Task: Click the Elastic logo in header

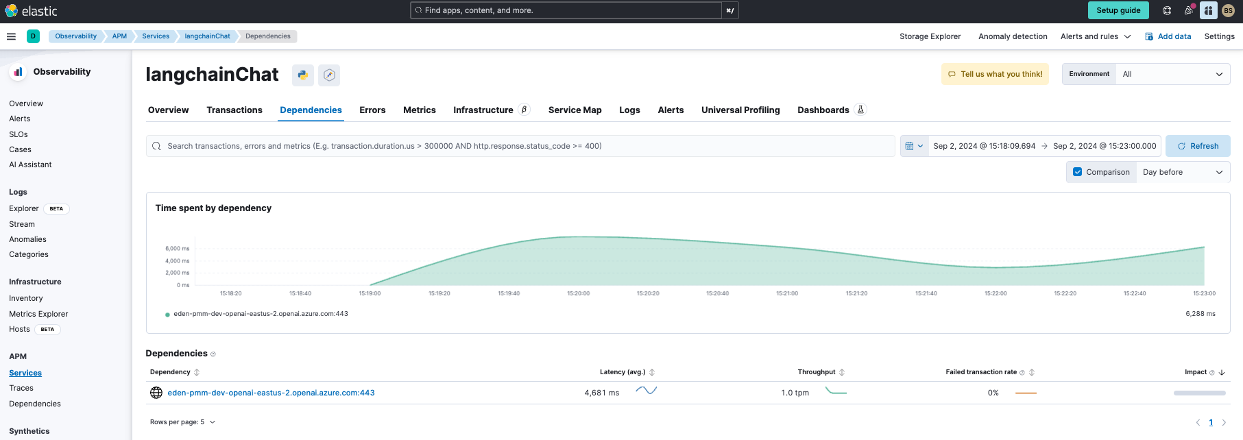Action: coord(31,11)
